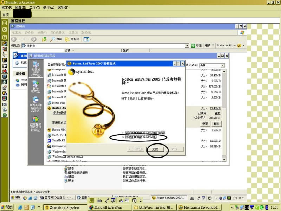Open pcAnywhere 說明(H) menu
Viewport: 281px width, 211px height.
pos(63,8)
